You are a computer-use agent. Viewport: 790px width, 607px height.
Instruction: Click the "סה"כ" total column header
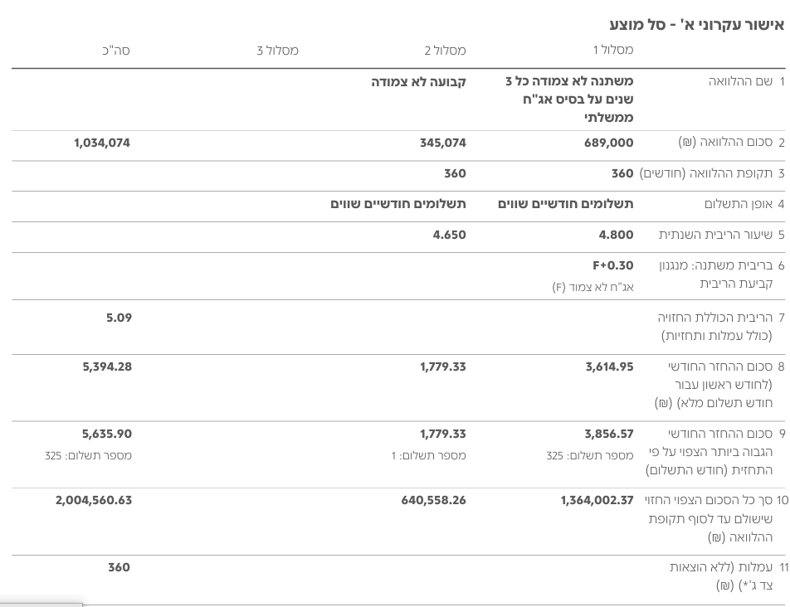(x=116, y=51)
